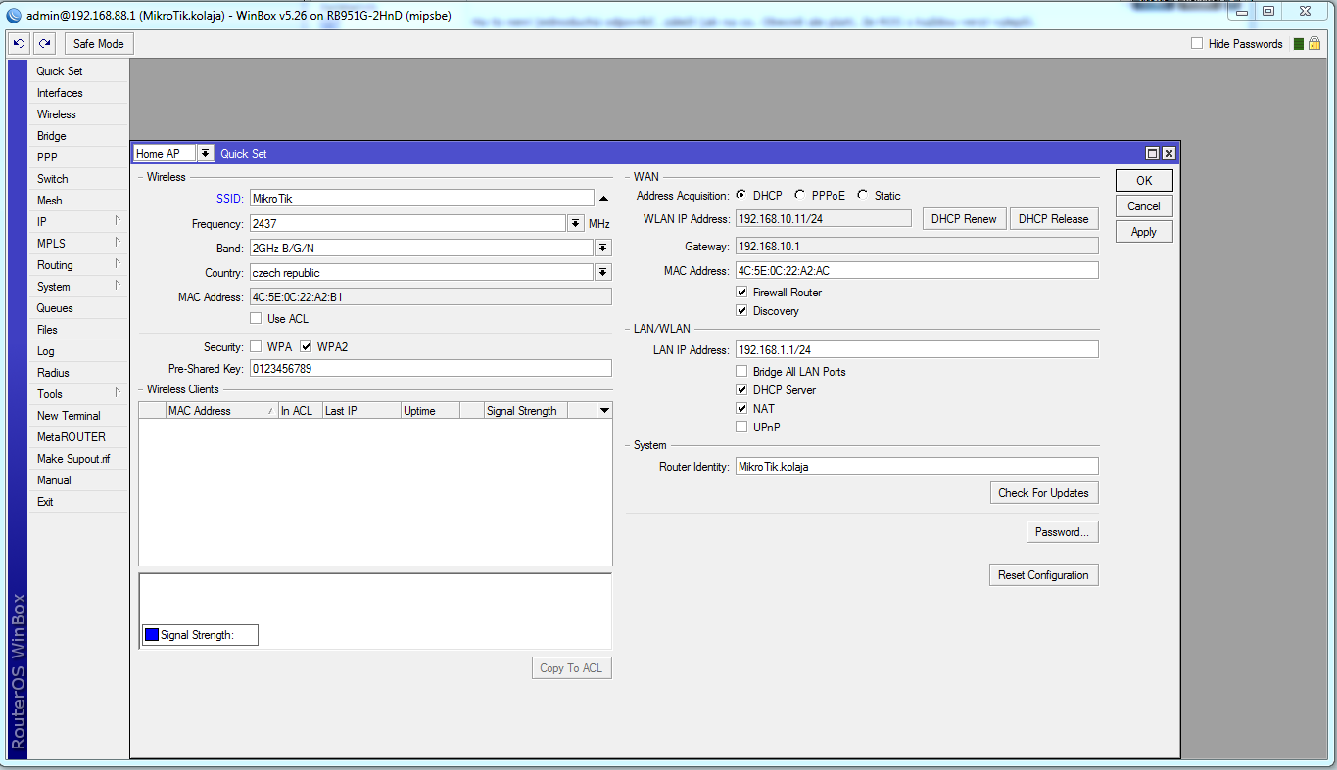
Task: Click Check For Updates
Action: (1044, 493)
